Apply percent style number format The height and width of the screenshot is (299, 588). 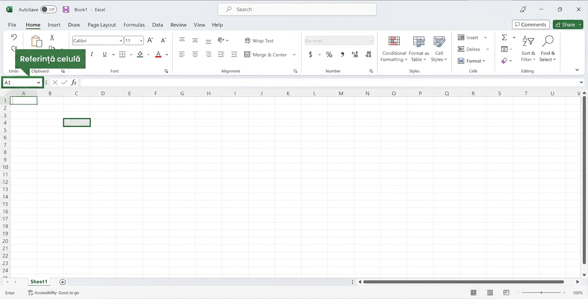[x=329, y=54]
